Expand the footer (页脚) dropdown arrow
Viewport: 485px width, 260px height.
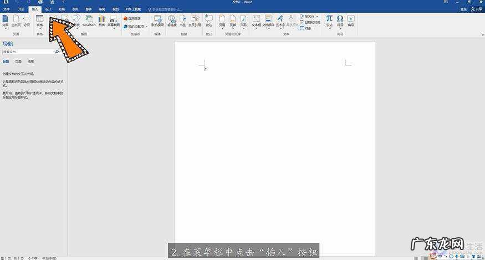point(233,29)
